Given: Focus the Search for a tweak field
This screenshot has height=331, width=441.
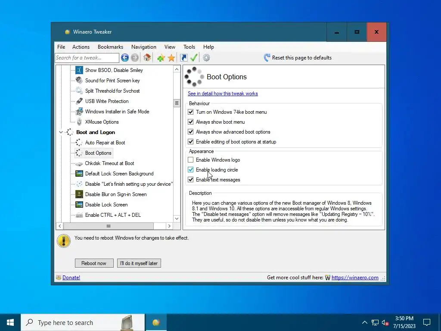Looking at the screenshot, I should point(87,58).
